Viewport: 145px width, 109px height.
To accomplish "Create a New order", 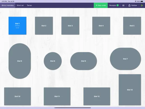I will pos(101,5).
